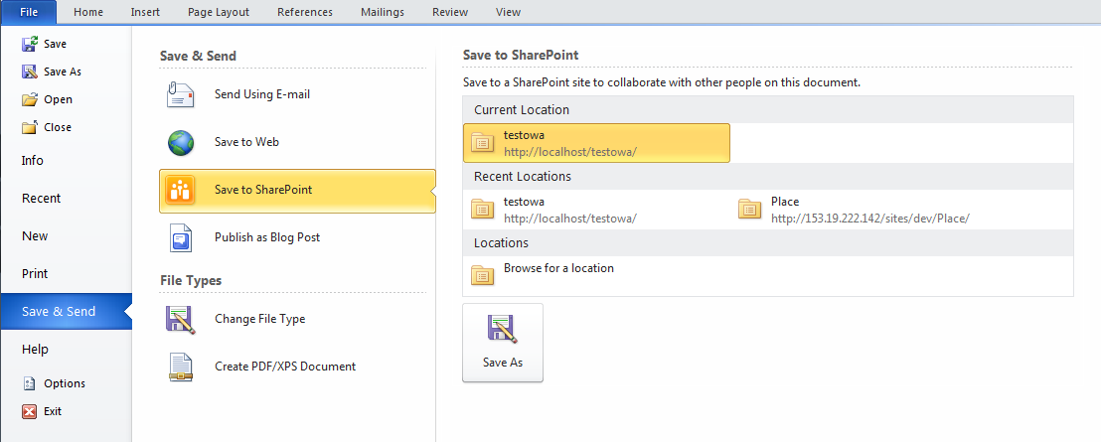
Task: Click the Save As icon in sidebar
Action: coord(30,72)
